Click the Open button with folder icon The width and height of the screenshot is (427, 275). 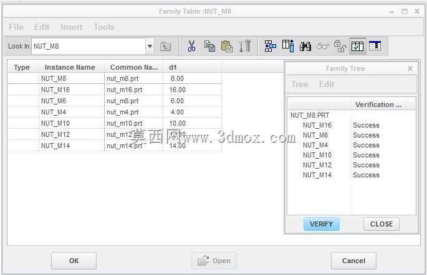(214, 261)
